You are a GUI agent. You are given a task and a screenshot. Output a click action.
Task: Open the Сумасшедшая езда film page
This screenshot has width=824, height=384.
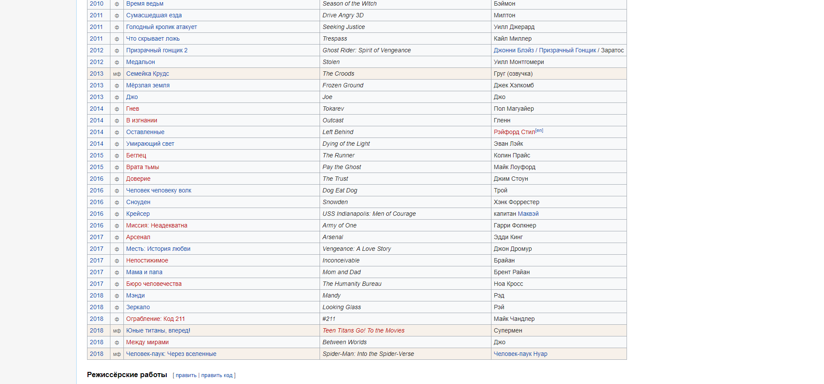pyautogui.click(x=154, y=15)
